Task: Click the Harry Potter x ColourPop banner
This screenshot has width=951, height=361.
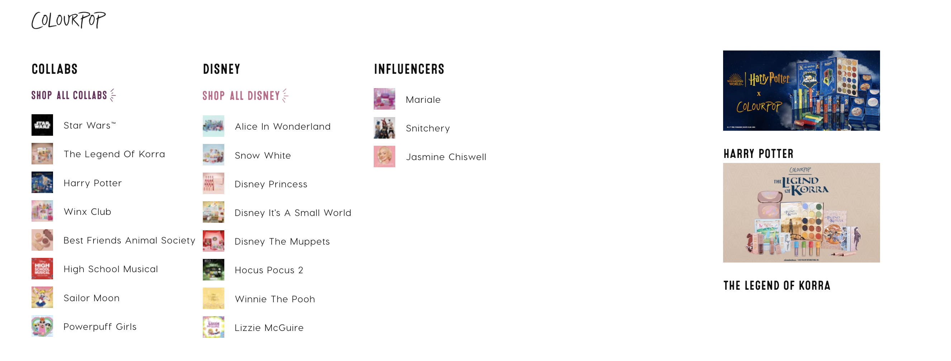Action: tap(802, 91)
